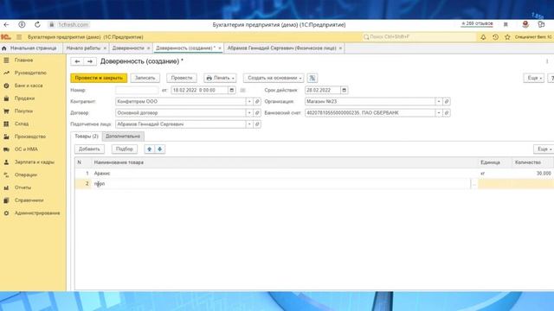Screen dimensions: 554x311
Task: Reload the page with the refresh icon
Action: [37, 25]
